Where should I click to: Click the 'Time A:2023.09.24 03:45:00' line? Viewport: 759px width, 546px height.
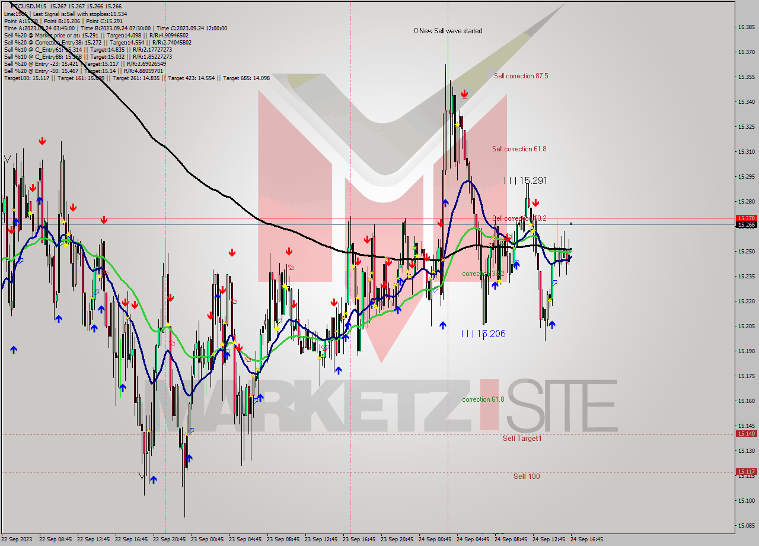pos(115,28)
